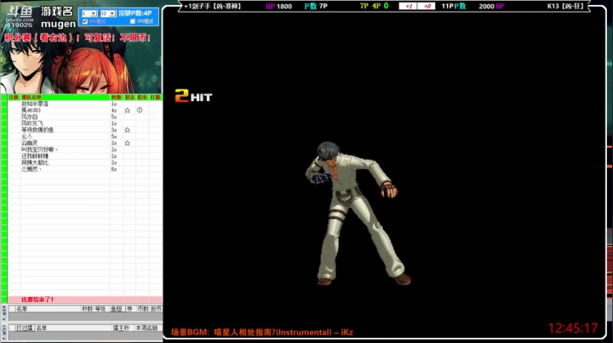Click the 打赏 column header
This screenshot has height=343, width=613.
pyautogui.click(x=155, y=97)
